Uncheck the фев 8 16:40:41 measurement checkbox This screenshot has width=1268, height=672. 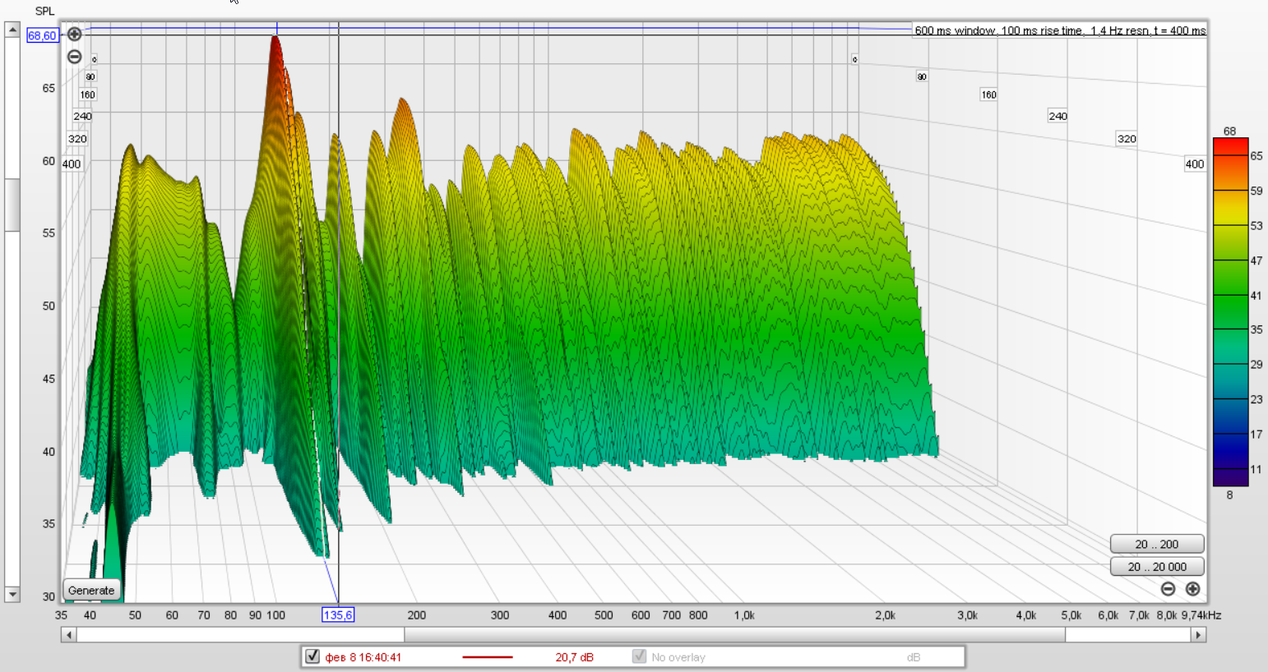312,656
